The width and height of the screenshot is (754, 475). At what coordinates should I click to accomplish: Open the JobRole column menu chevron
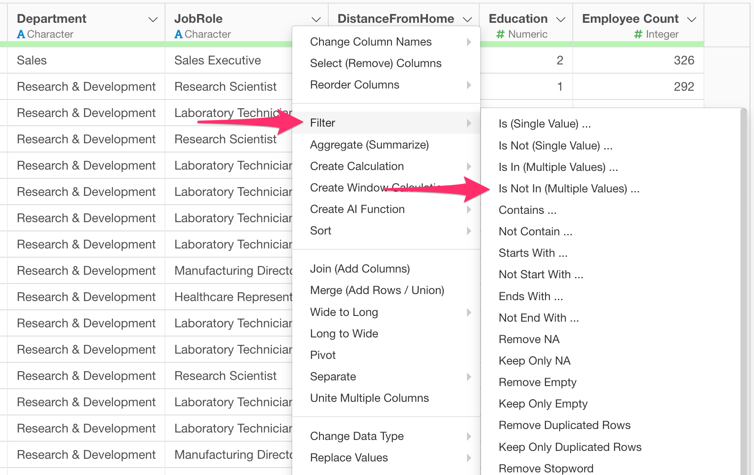(316, 20)
